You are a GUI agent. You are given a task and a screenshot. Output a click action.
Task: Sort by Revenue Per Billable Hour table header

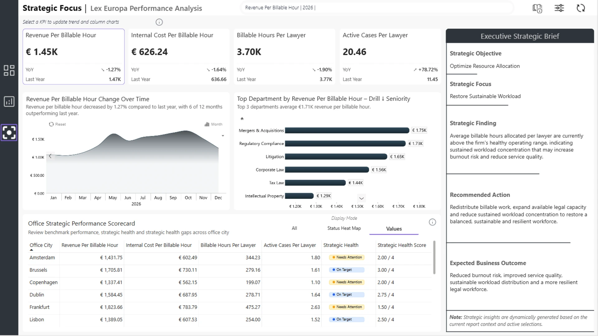(x=90, y=245)
